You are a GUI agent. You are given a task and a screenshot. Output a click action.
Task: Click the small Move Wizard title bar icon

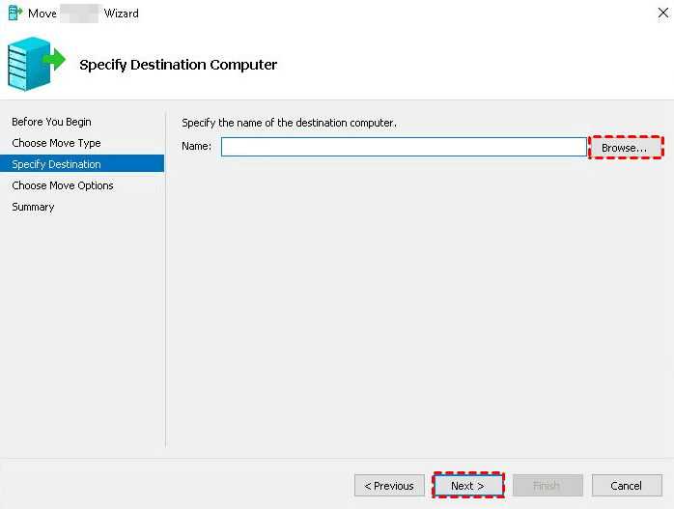coord(14,14)
